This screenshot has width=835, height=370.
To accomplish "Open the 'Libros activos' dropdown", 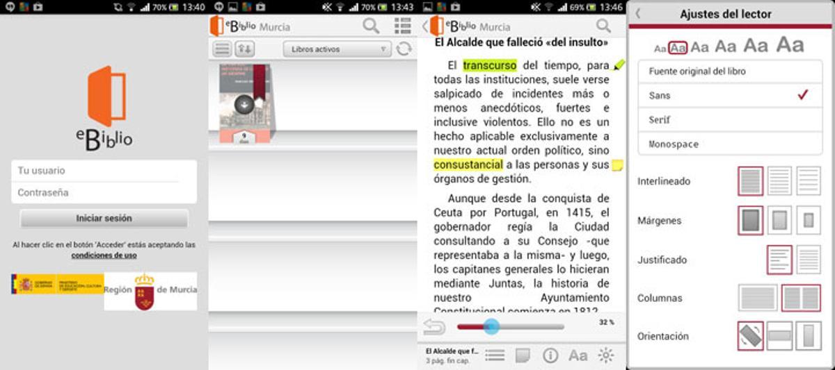I will point(337,49).
